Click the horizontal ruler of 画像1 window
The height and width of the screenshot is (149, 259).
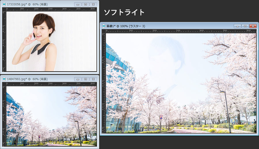pyautogui.click(x=181, y=31)
